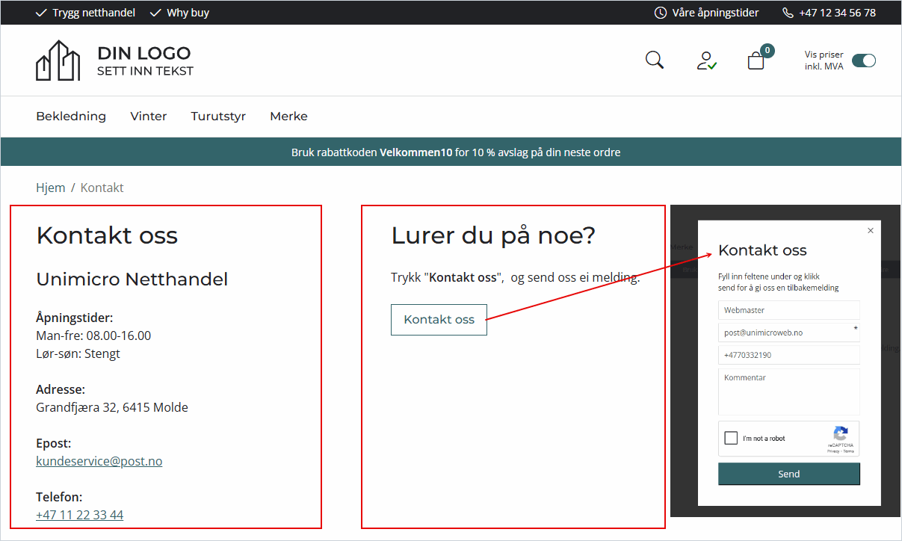The image size is (902, 541).
Task: Open the search icon
Action: click(x=654, y=60)
